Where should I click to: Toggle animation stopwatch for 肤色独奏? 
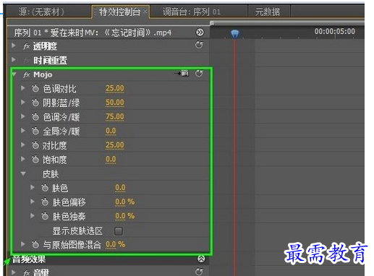pyautogui.click(x=45, y=216)
